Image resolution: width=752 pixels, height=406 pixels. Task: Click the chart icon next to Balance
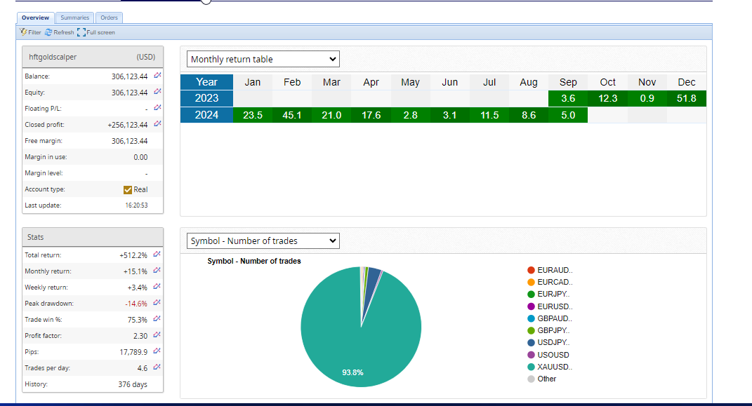(157, 76)
